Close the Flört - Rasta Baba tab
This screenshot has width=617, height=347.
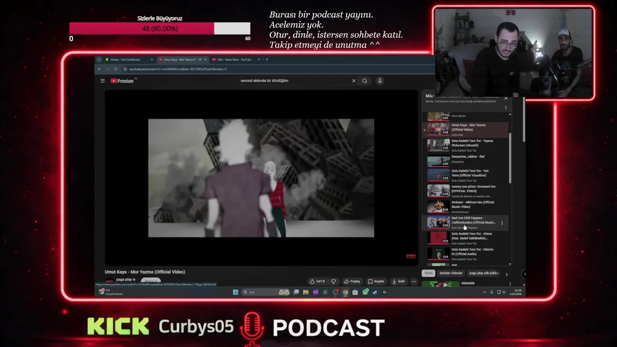click(259, 59)
